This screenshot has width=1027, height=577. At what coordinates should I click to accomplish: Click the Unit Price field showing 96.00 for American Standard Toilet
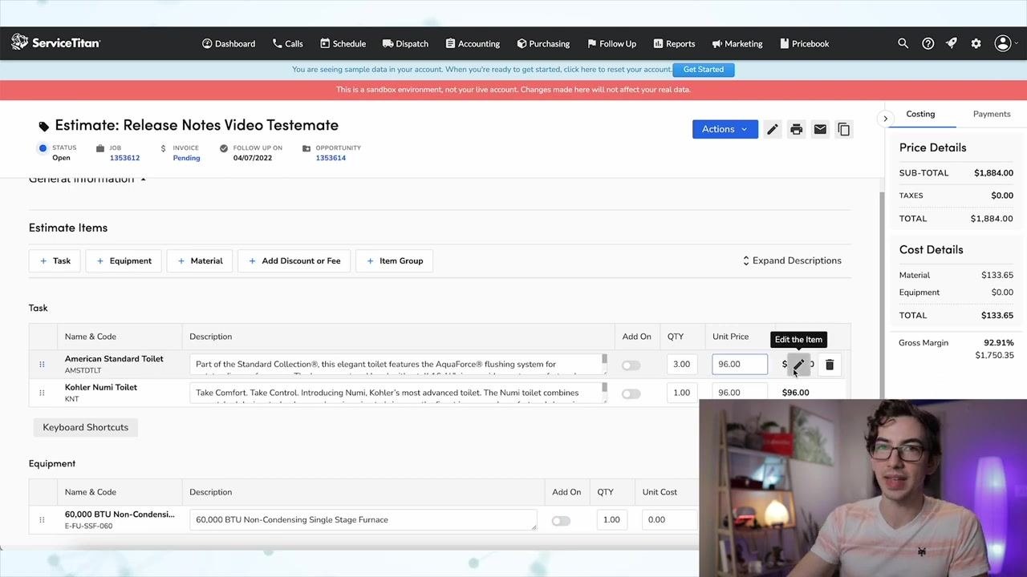(740, 365)
